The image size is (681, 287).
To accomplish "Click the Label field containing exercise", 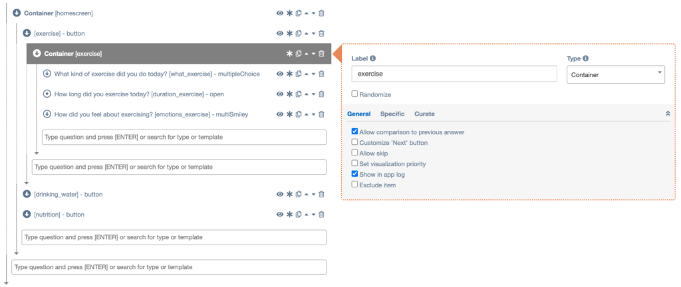I will (454, 75).
